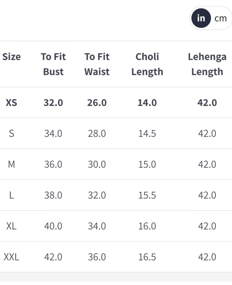Click the S choli length 14.5
Viewport: 232px width, 285px height.
point(147,133)
